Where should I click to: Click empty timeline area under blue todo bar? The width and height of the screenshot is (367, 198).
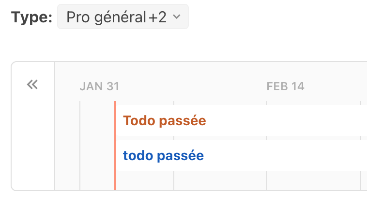point(218,181)
